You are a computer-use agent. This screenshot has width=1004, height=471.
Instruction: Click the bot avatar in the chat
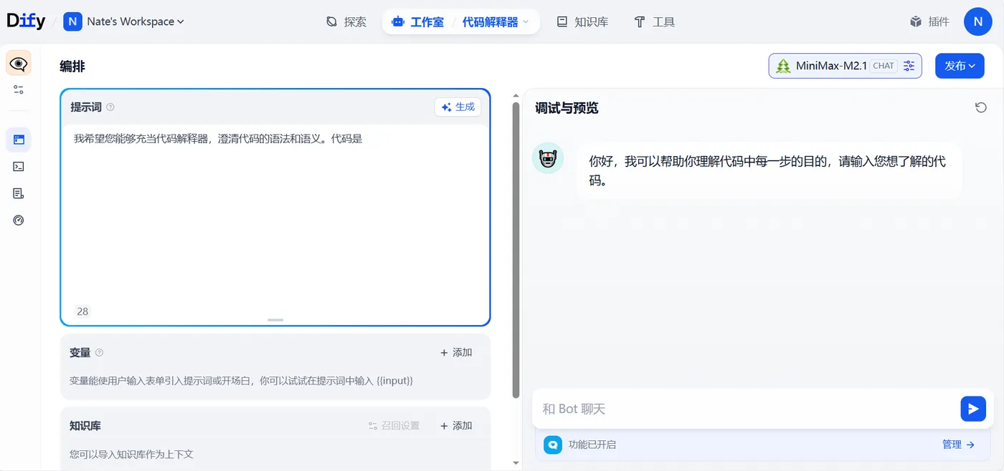tap(548, 158)
